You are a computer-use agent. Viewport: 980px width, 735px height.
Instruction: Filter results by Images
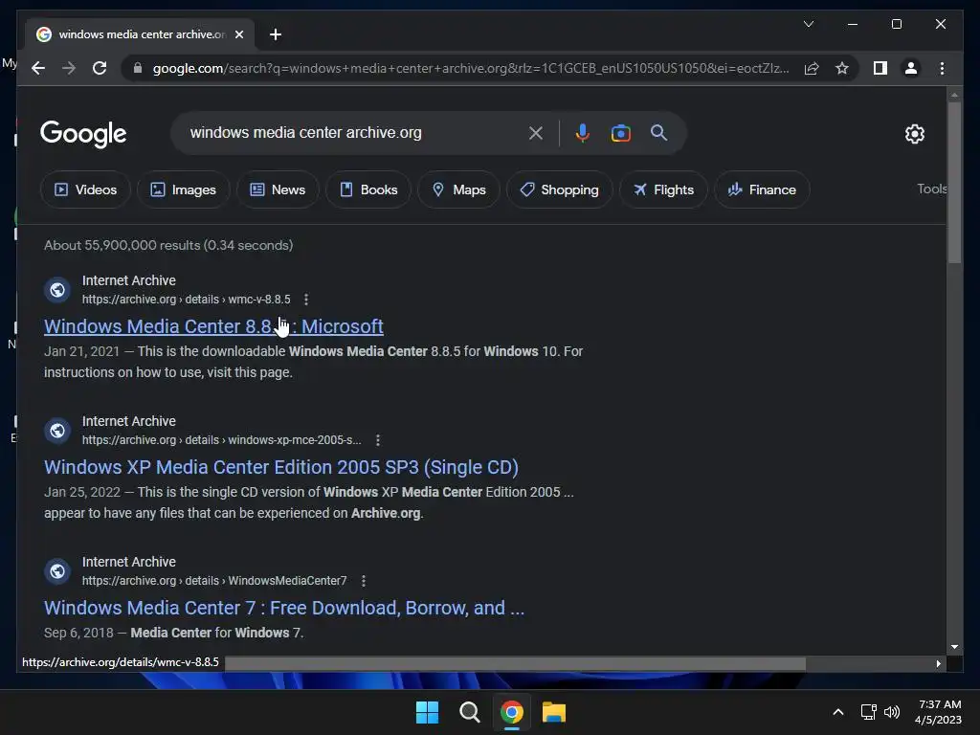pos(183,189)
